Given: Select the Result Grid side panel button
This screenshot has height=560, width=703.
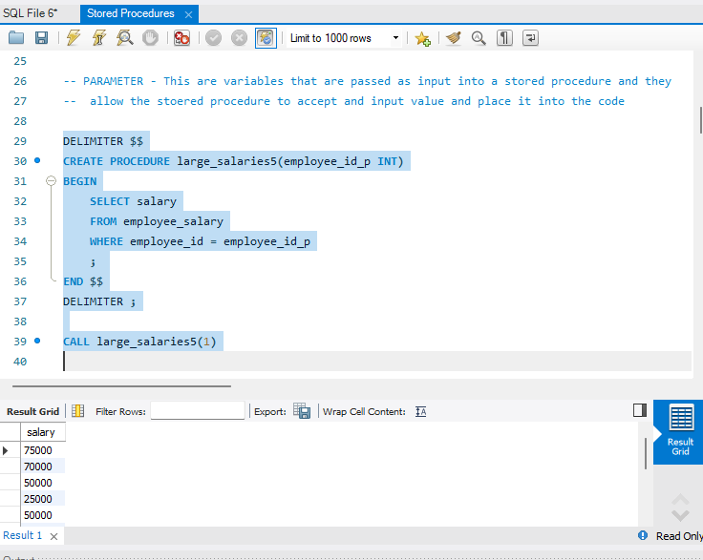Looking at the screenshot, I should click(x=680, y=431).
